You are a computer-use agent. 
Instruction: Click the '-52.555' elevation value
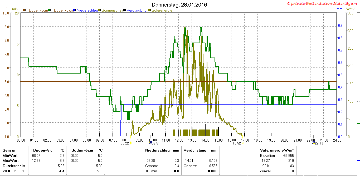coord(288,156)
